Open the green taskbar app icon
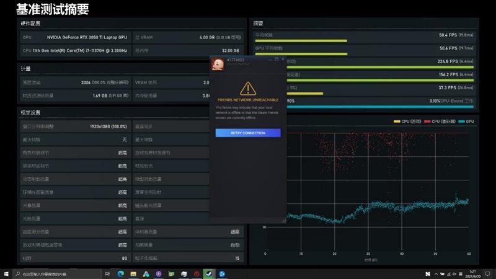 click(171, 274)
